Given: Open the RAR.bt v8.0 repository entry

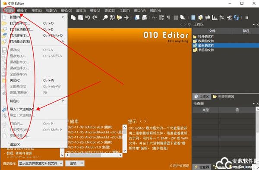Looking at the screenshot, I should pos(90,127).
